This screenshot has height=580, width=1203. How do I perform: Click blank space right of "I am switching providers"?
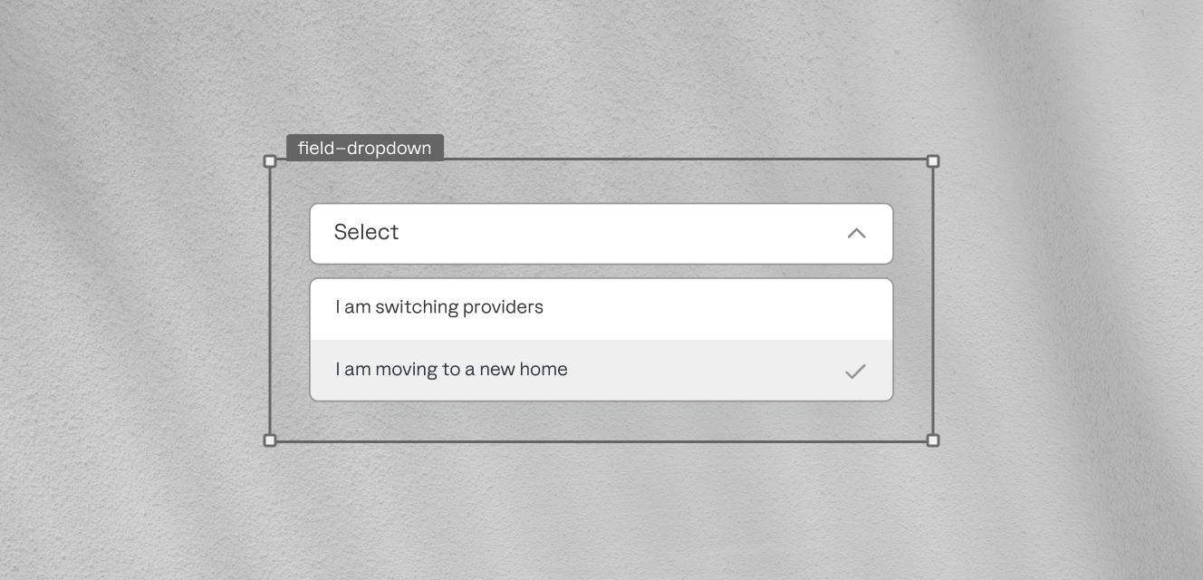coord(725,308)
